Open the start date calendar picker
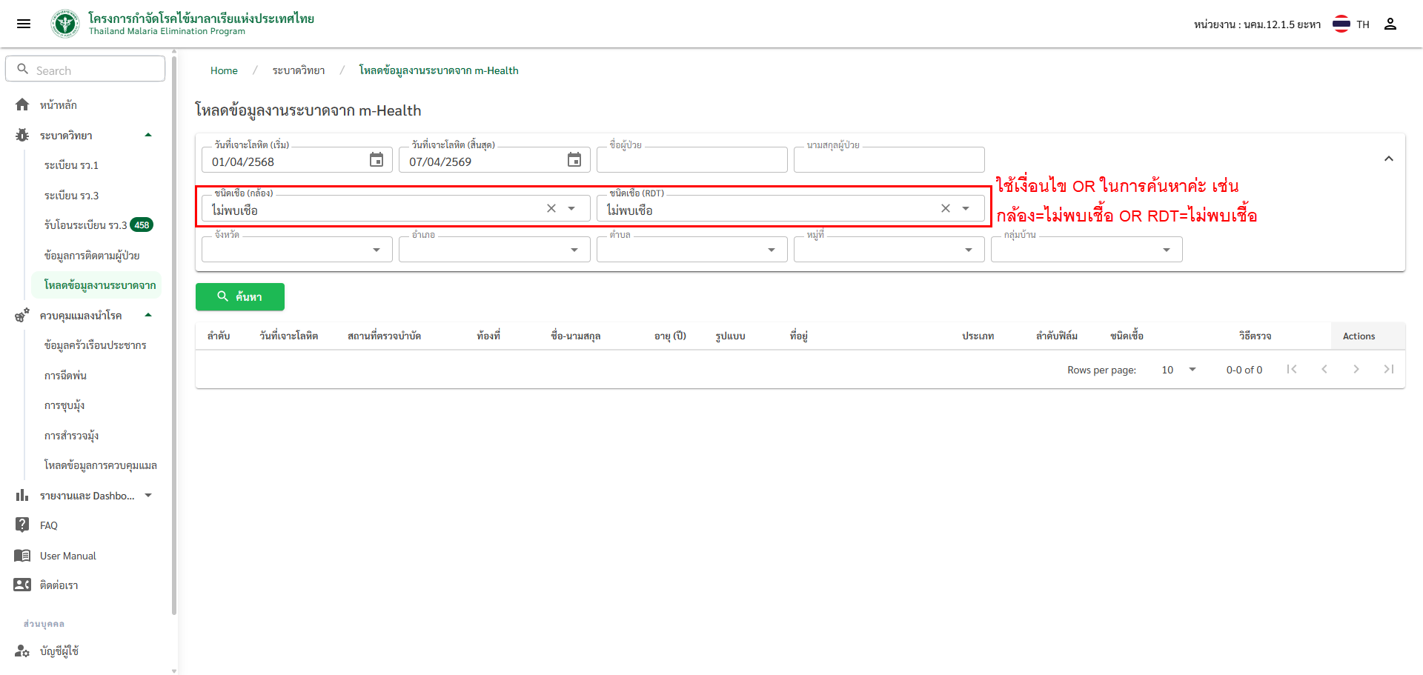Screen dimensions: 1423x675 click(x=377, y=160)
